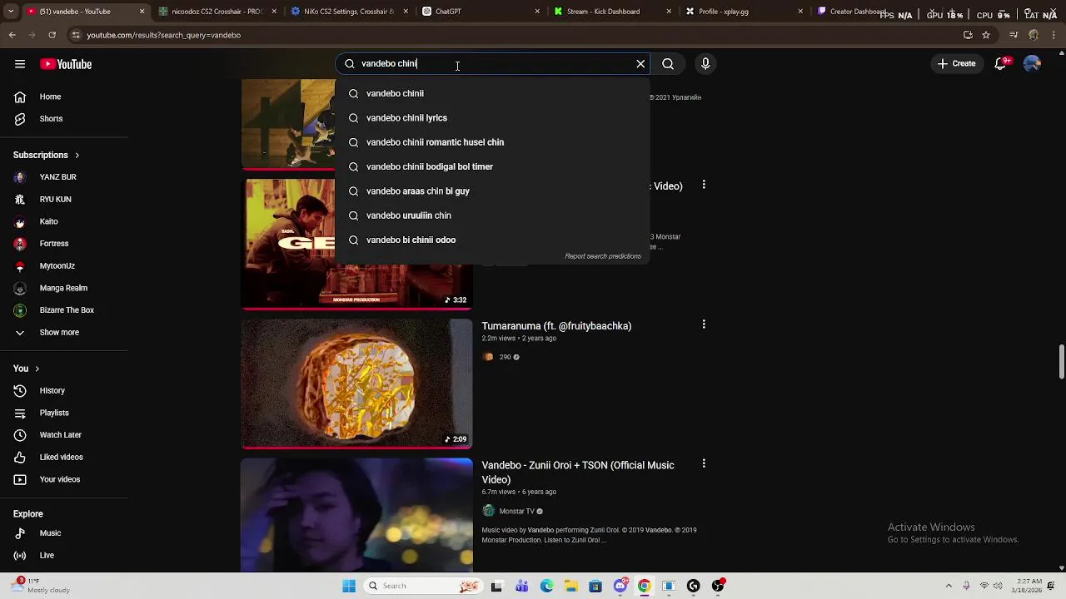Image resolution: width=1066 pixels, height=599 pixels.
Task: Select suggestion "vandebo chinii romantic husel chin"
Action: click(x=492, y=142)
